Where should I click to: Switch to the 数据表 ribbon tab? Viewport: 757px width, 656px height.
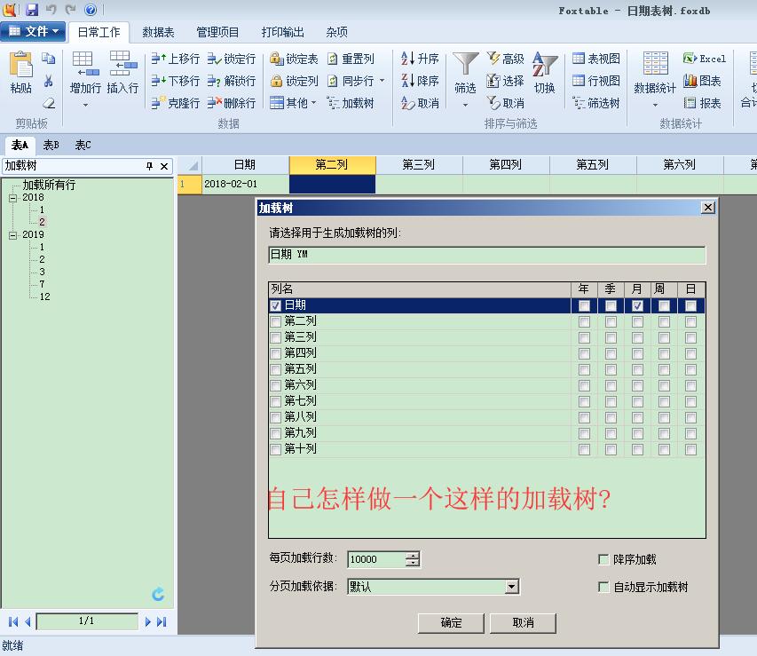coord(158,31)
